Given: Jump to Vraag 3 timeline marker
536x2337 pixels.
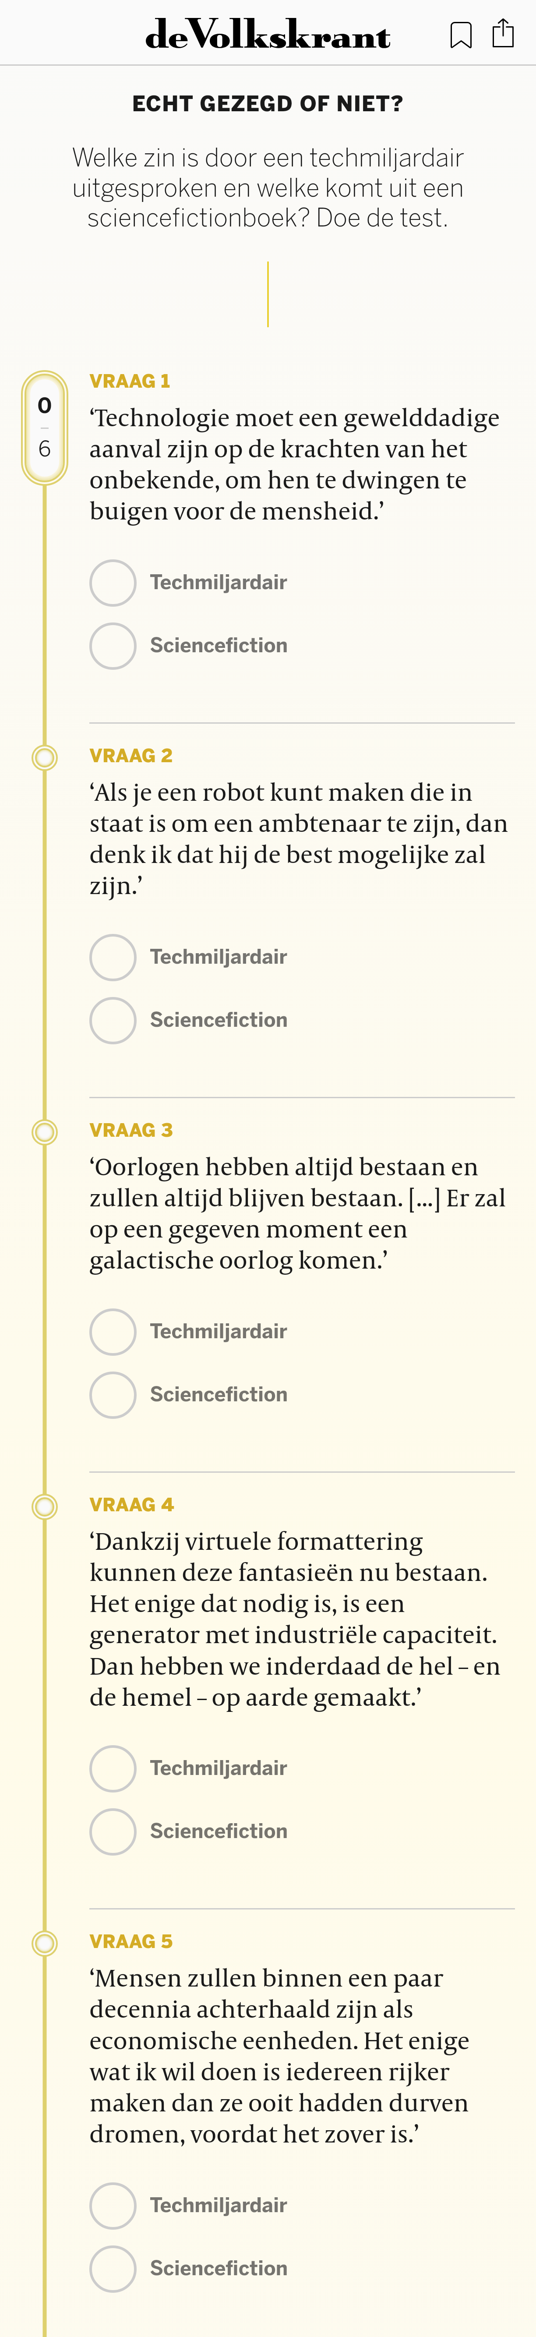Looking at the screenshot, I should [44, 1131].
